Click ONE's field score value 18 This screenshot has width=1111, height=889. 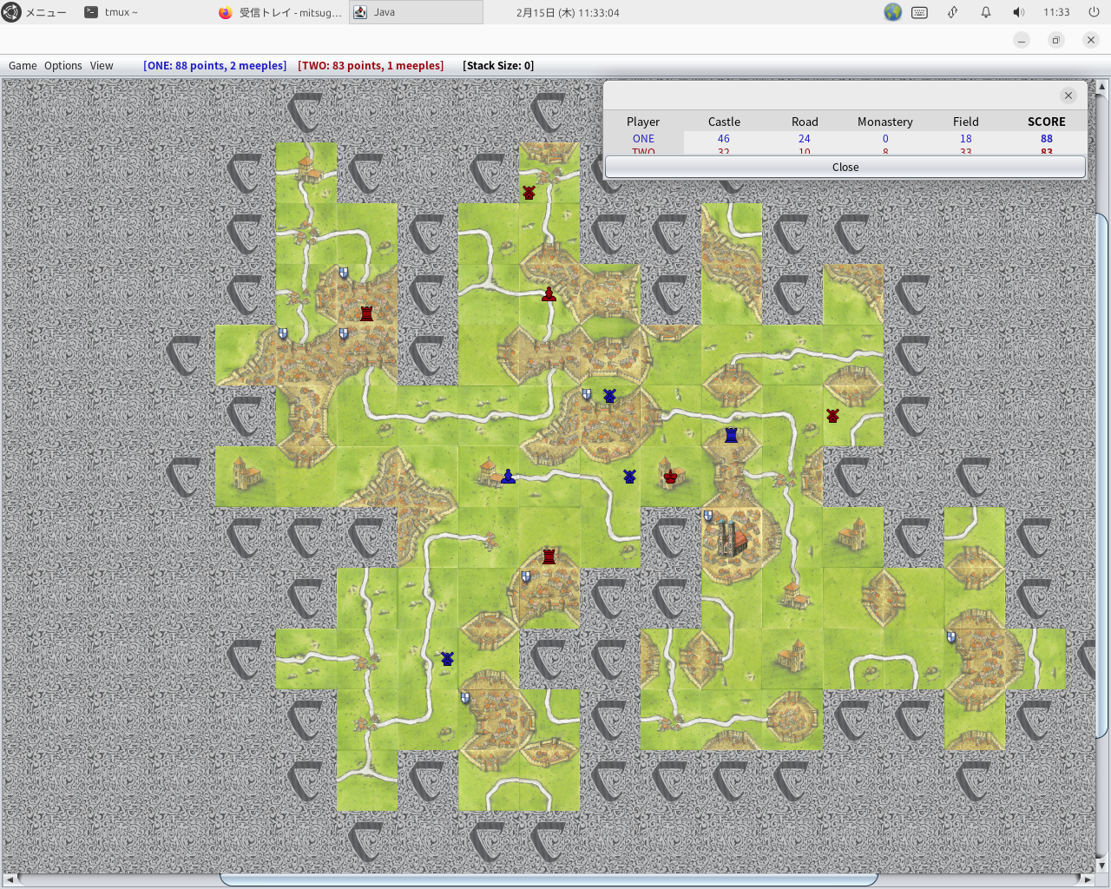click(966, 139)
